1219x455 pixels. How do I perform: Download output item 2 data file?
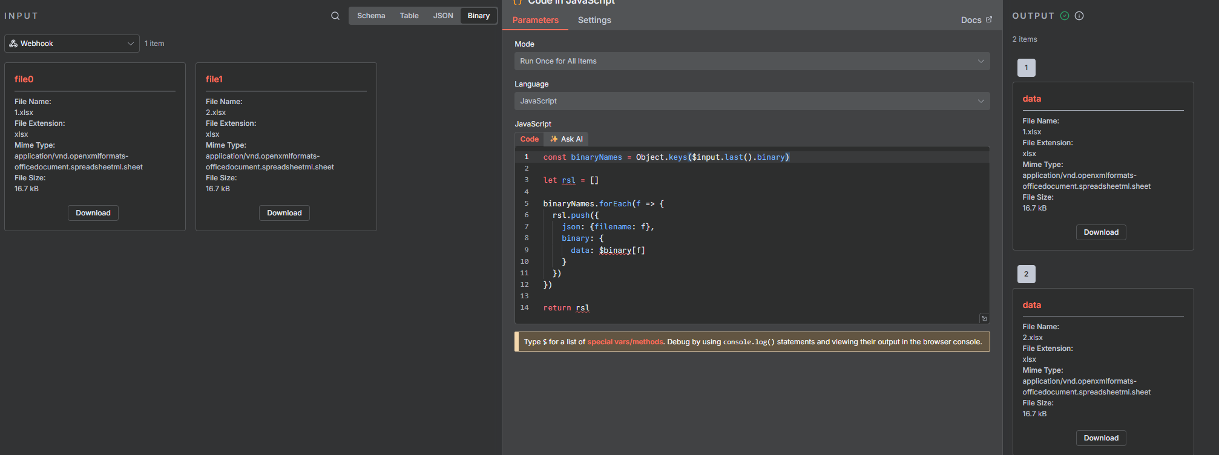click(x=1100, y=438)
